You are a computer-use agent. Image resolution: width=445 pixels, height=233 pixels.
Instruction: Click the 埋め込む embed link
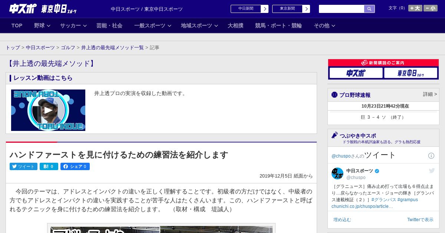click(342, 220)
